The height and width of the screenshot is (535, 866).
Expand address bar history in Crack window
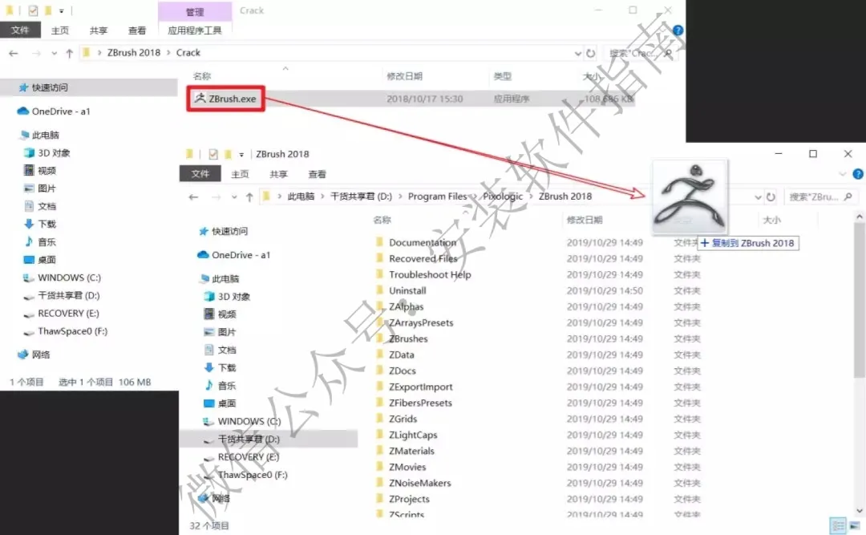pyautogui.click(x=577, y=54)
